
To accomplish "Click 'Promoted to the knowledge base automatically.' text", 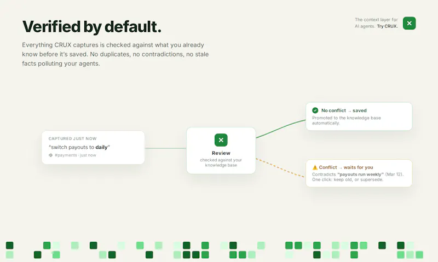I will click(347, 120).
